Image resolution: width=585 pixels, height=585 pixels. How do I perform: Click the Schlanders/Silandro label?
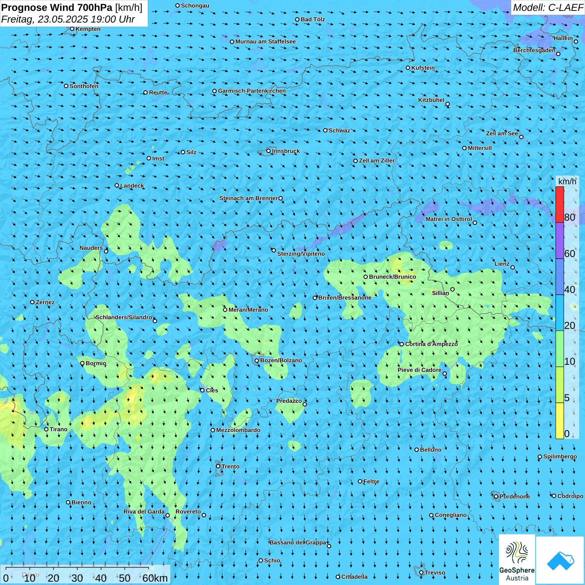[x=124, y=317]
